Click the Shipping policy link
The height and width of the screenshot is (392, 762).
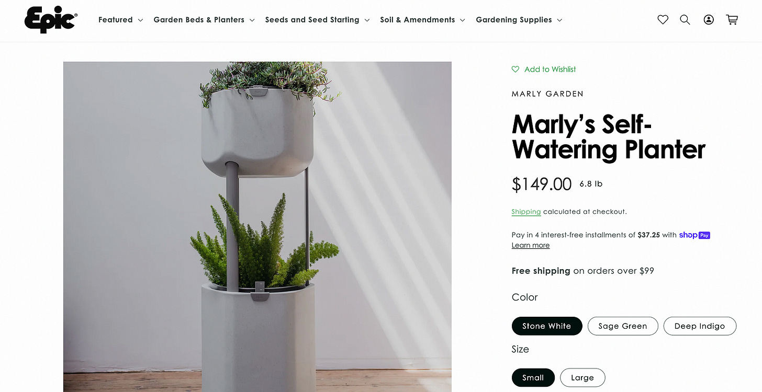click(526, 212)
